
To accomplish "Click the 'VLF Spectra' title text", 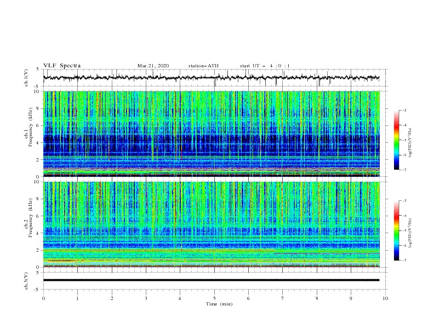I will 62,66.
